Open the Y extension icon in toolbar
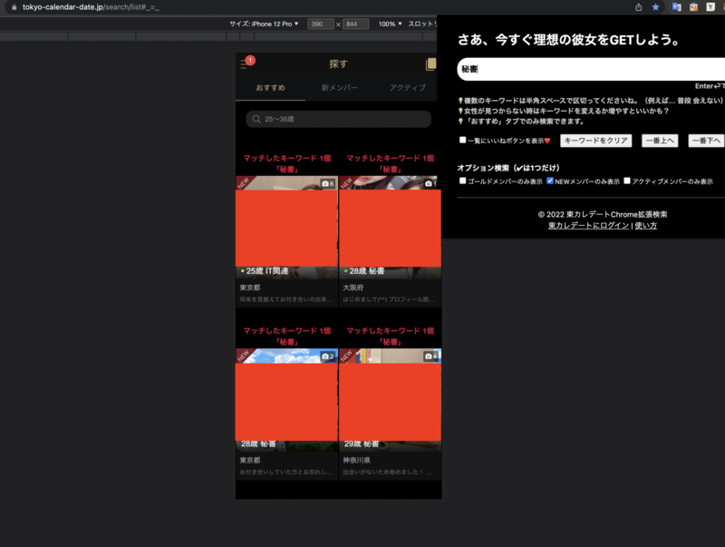 coord(710,7)
